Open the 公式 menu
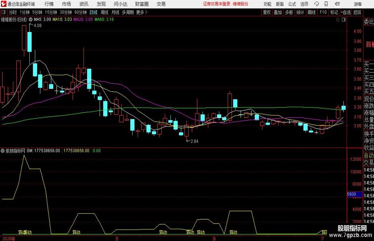The image size is (374, 241). pyautogui.click(x=292, y=4)
